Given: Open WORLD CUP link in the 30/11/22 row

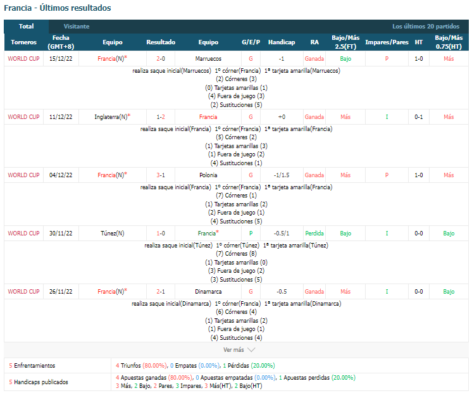Looking at the screenshot, I should pos(23,234).
